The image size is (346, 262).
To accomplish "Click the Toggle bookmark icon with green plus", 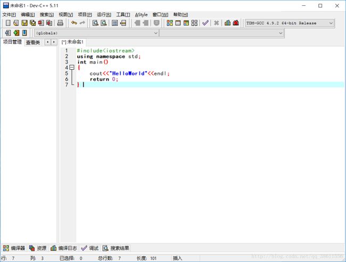I will point(16,33).
